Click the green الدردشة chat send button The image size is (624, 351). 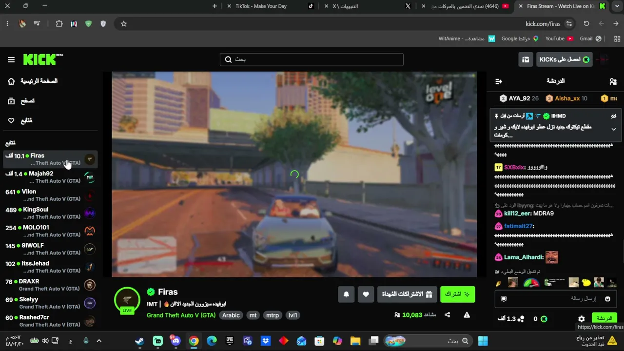604,319
